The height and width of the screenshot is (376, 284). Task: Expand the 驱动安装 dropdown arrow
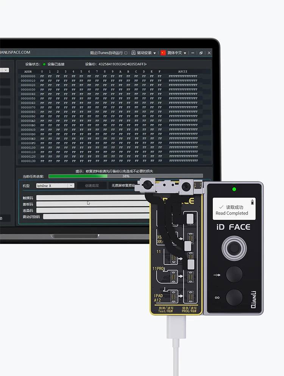pos(154,53)
